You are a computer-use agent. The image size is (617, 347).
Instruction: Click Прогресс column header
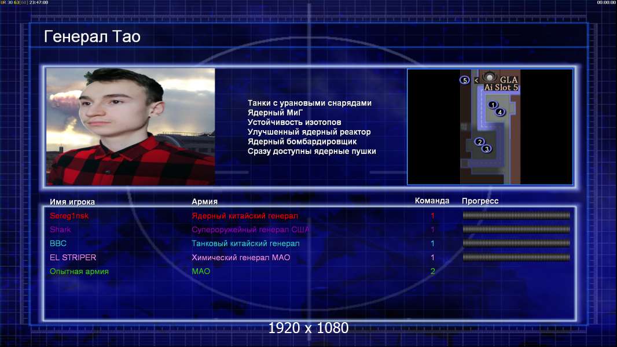[480, 201]
